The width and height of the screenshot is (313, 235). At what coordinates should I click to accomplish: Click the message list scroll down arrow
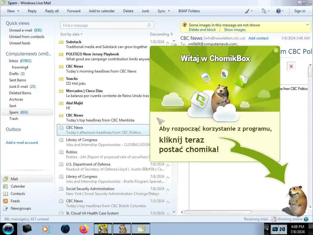pos(174,212)
